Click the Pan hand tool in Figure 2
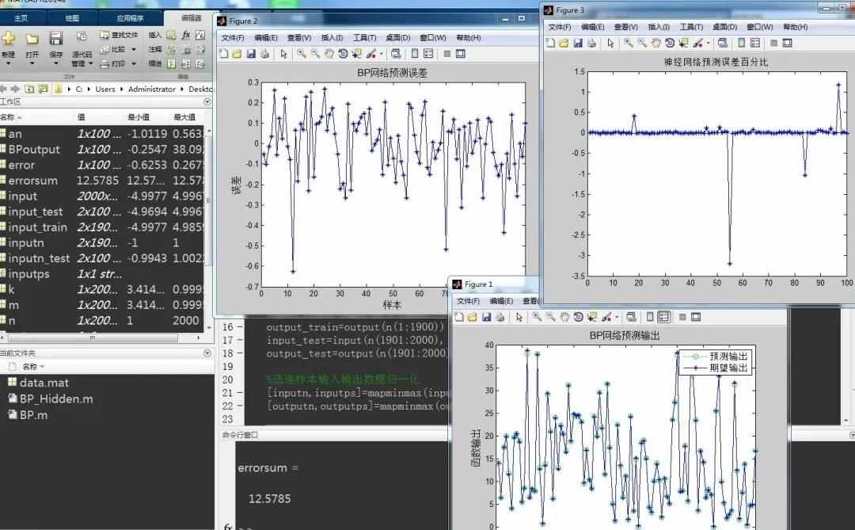 point(329,54)
